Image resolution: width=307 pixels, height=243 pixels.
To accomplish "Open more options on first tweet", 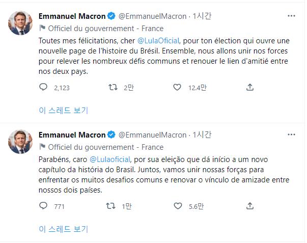I will click(291, 16).
